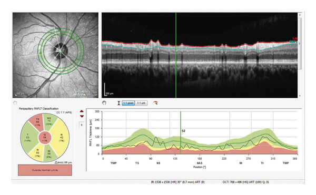Click the Outside Normal Limits classification box
The width and height of the screenshot is (316, 195).
[x=45, y=170]
